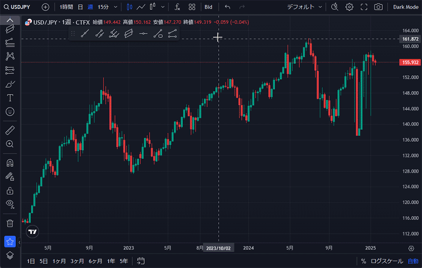Image resolution: width=422 pixels, height=268 pixels.
Task: Choose the candlestick chart type icon
Action: tap(130, 7)
